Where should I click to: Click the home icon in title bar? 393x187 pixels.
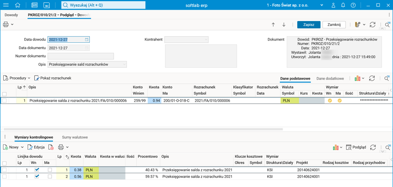coord(18,5)
